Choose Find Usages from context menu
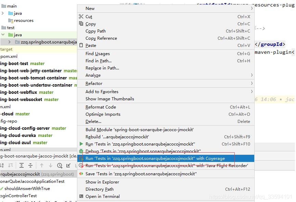296x202 pixels. (98, 53)
